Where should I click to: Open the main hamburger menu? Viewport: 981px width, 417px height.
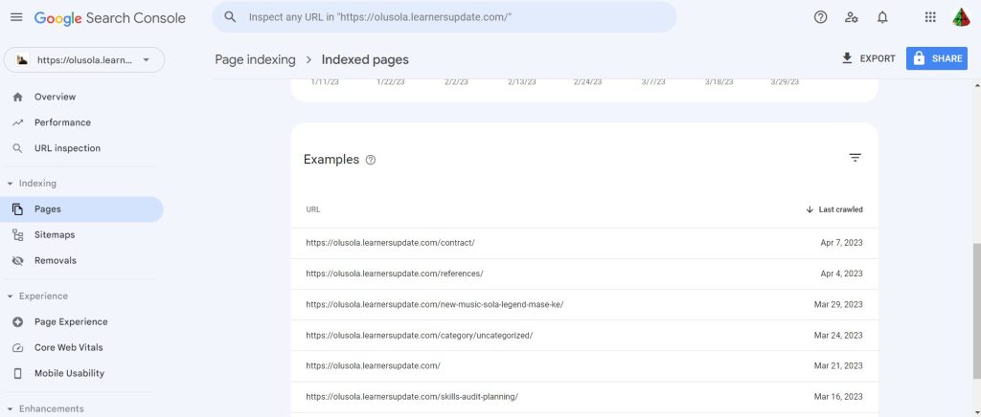point(16,17)
